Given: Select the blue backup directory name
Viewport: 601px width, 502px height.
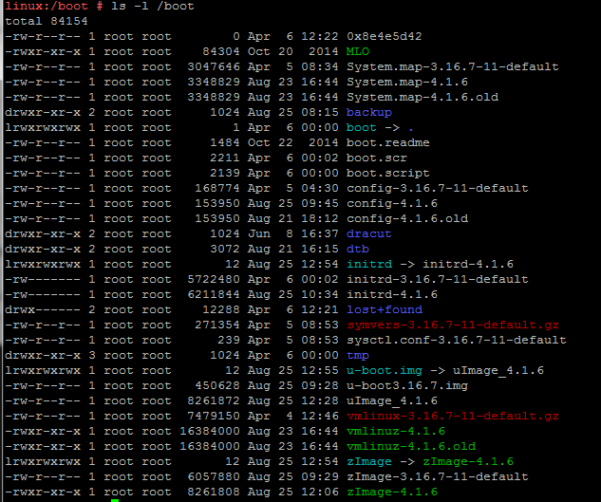Looking at the screenshot, I should point(368,112).
